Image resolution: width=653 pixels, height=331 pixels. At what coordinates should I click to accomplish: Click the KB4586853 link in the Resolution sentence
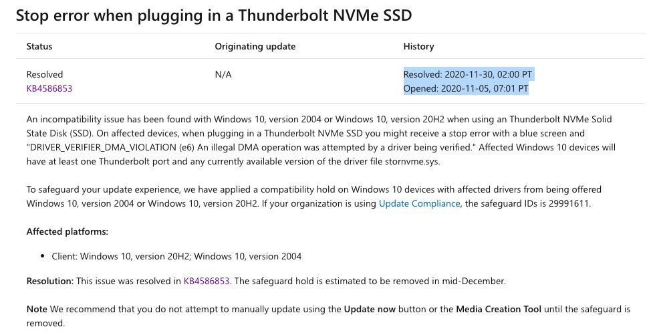point(207,281)
